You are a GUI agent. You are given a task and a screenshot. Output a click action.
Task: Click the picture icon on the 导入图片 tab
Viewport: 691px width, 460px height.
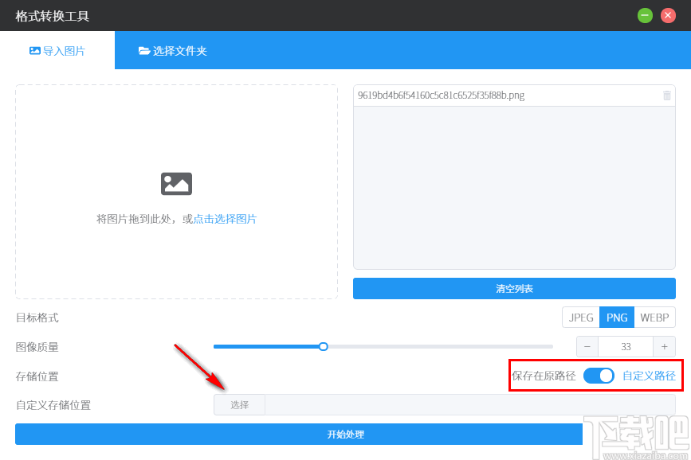[33, 49]
